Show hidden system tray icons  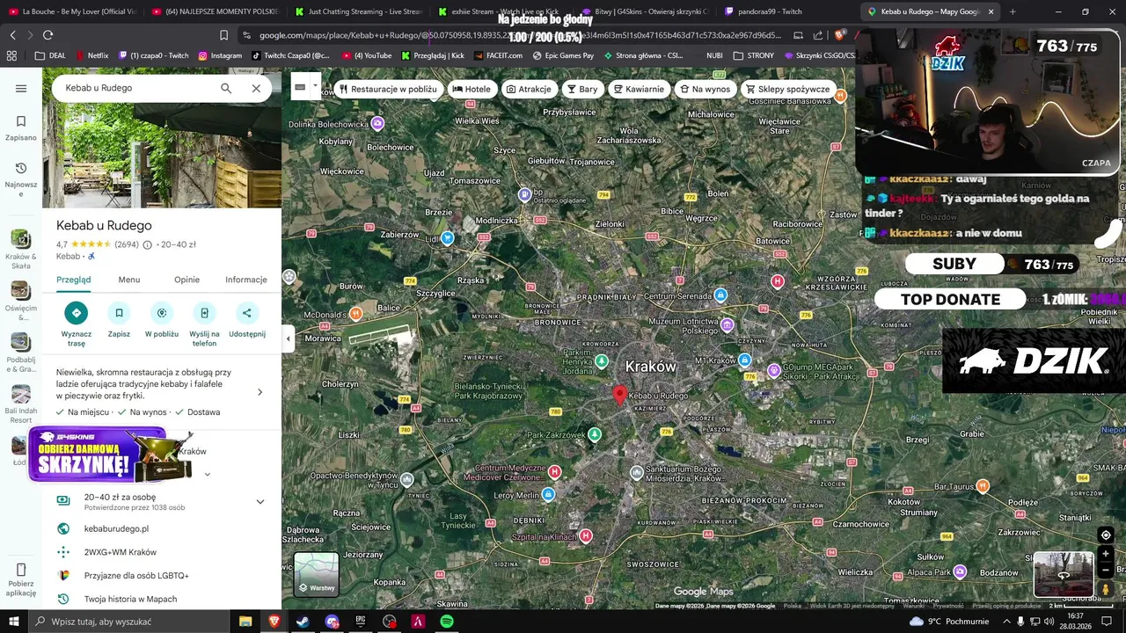click(1007, 622)
